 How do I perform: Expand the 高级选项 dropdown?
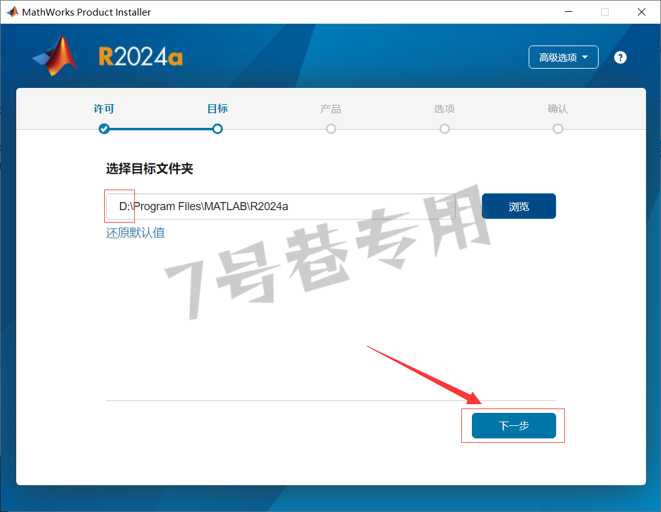point(563,57)
